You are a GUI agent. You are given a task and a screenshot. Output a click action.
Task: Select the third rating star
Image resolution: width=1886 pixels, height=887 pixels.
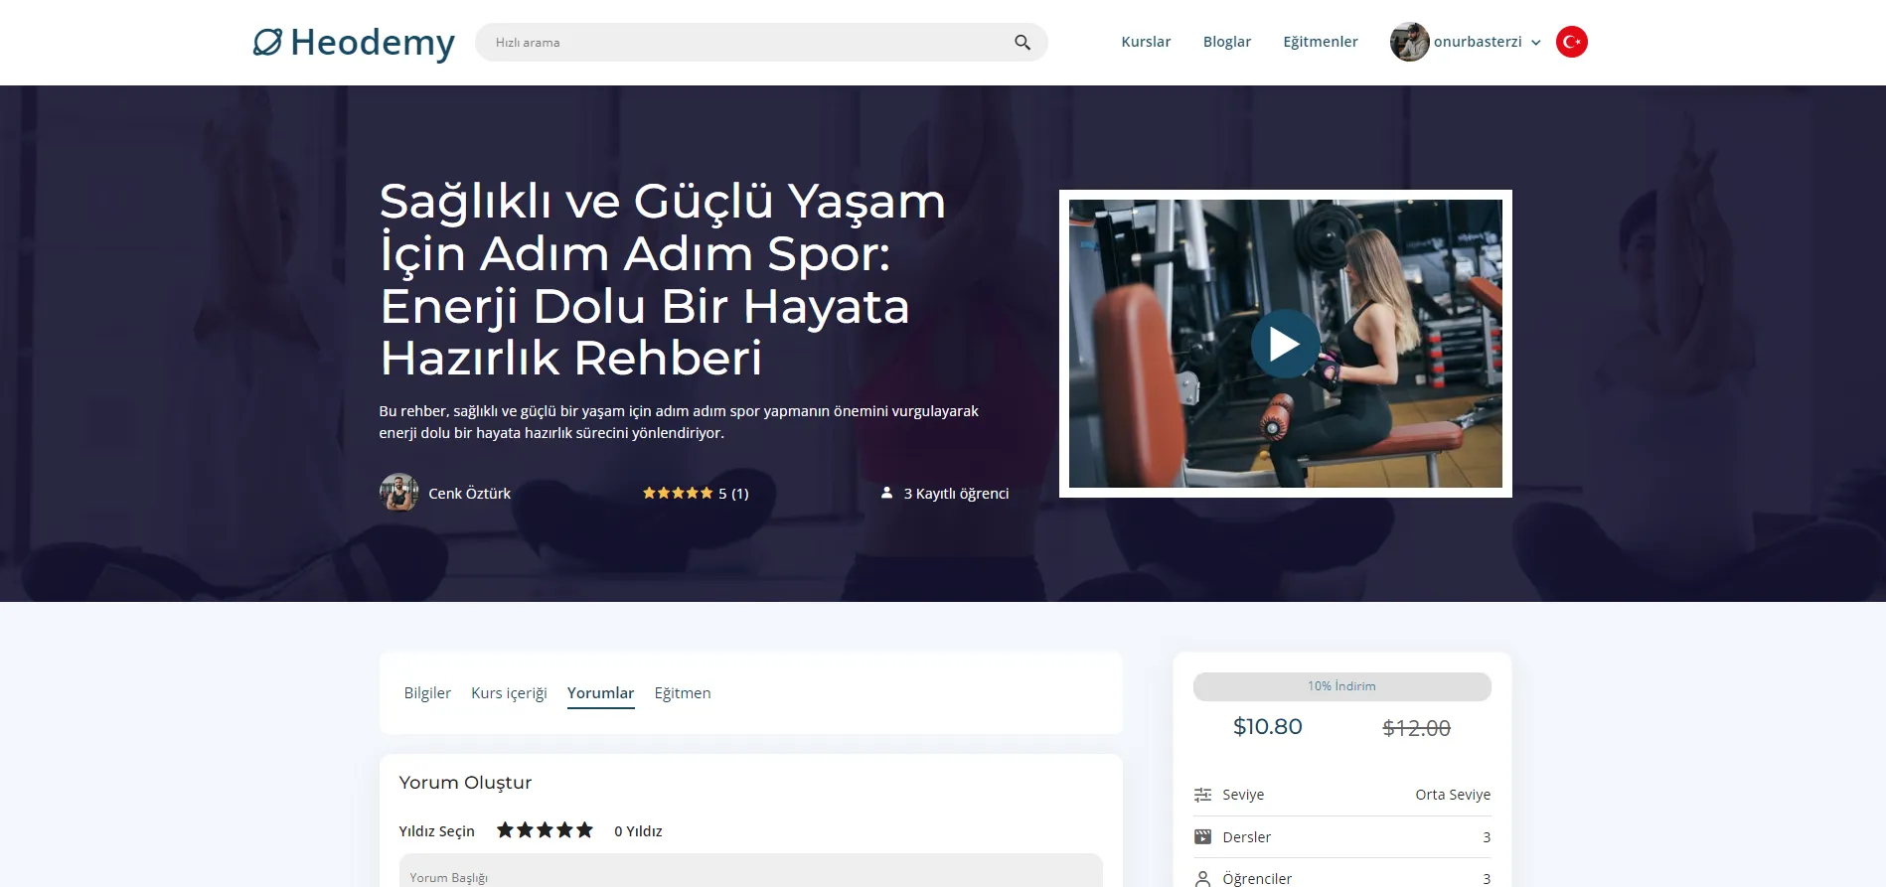click(x=546, y=830)
